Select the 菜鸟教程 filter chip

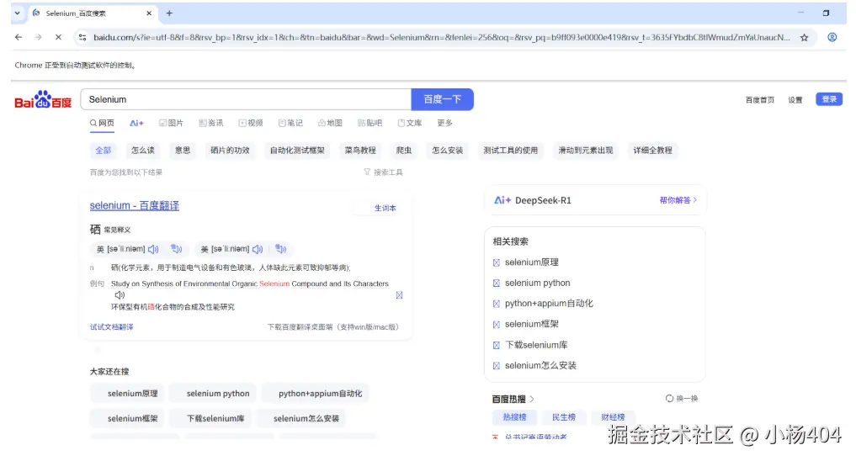point(360,150)
